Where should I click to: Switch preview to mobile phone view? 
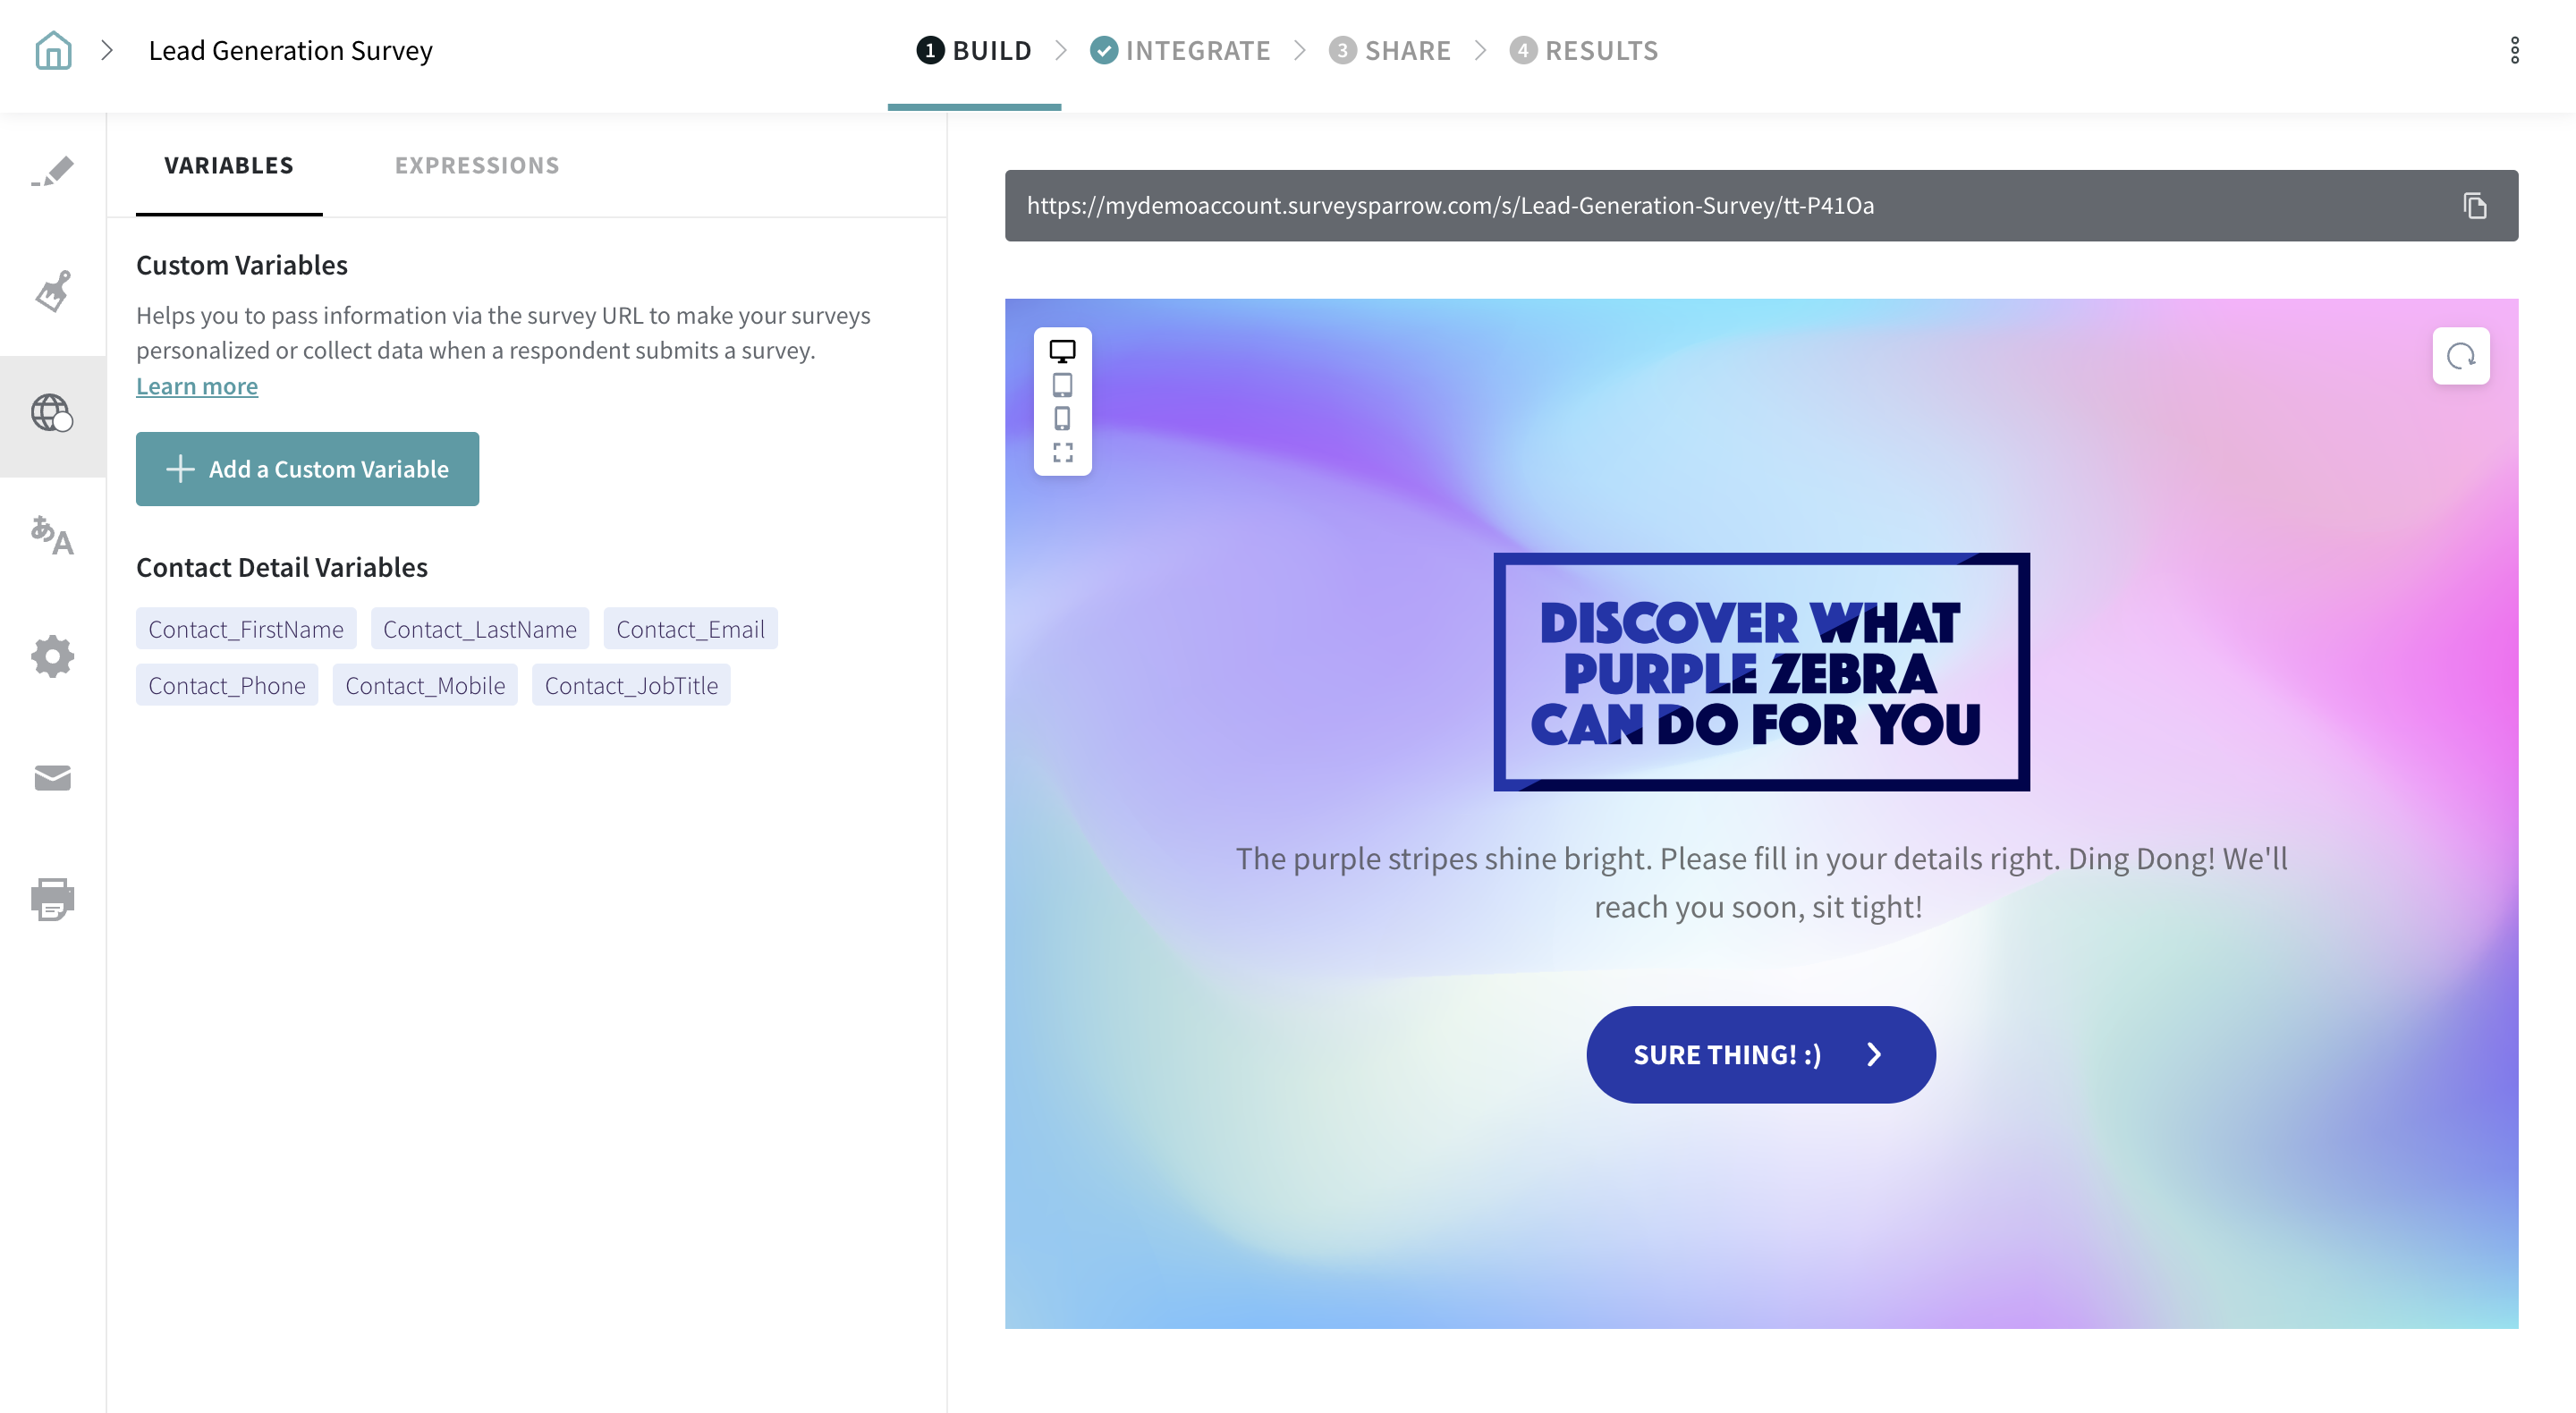(1062, 418)
